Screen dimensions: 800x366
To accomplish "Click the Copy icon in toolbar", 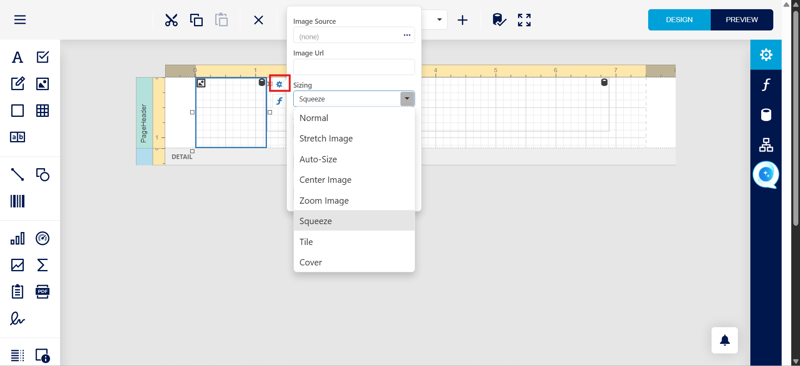I will point(196,20).
